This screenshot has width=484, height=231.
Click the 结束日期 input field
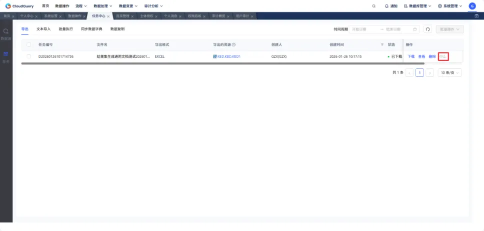(x=397, y=29)
